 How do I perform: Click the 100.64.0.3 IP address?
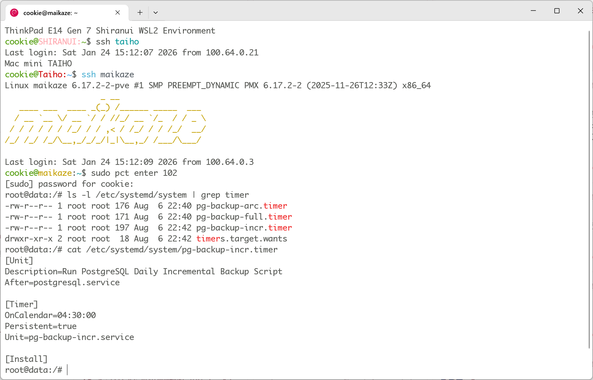(x=229, y=162)
